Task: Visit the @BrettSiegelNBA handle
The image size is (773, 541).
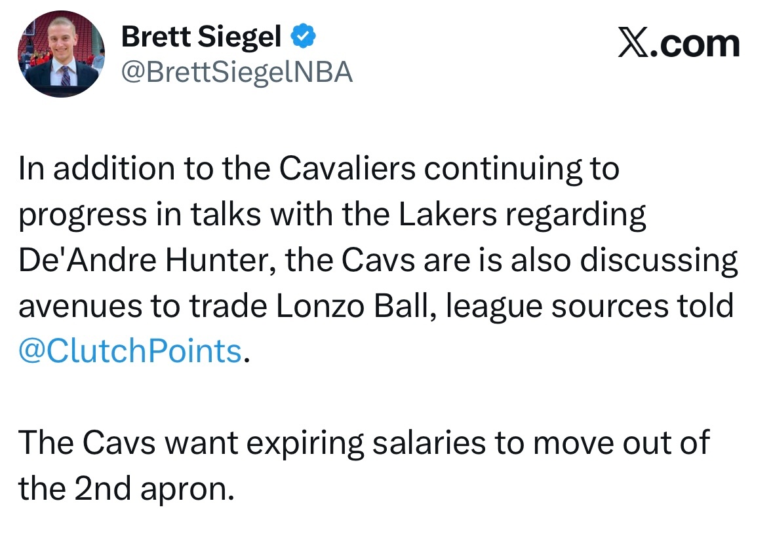Action: [237, 73]
